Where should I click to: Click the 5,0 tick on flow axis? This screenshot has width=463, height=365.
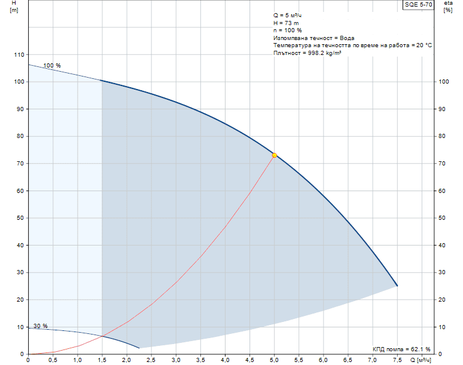[274, 360]
